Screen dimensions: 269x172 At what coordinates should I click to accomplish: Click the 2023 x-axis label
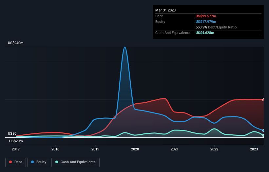254,149
